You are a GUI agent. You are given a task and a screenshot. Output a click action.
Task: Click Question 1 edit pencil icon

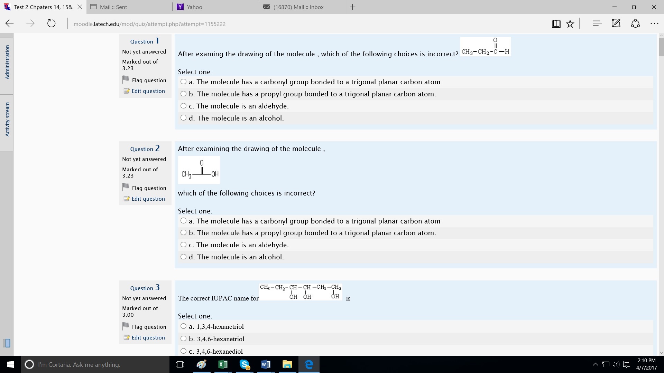(127, 91)
